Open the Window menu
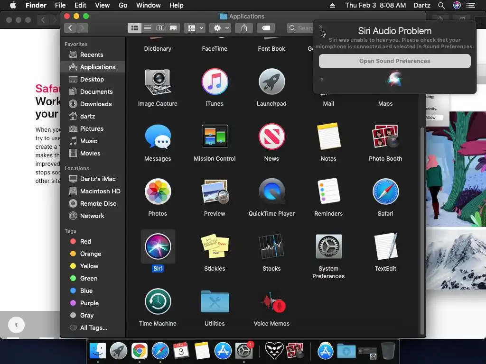Viewport: 486px width, 364px height. click(x=149, y=5)
